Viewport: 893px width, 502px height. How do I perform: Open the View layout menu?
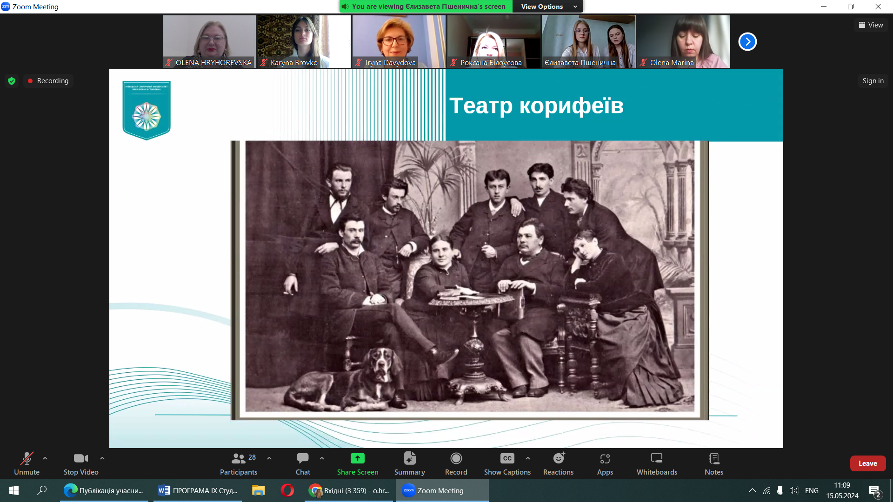tap(871, 25)
